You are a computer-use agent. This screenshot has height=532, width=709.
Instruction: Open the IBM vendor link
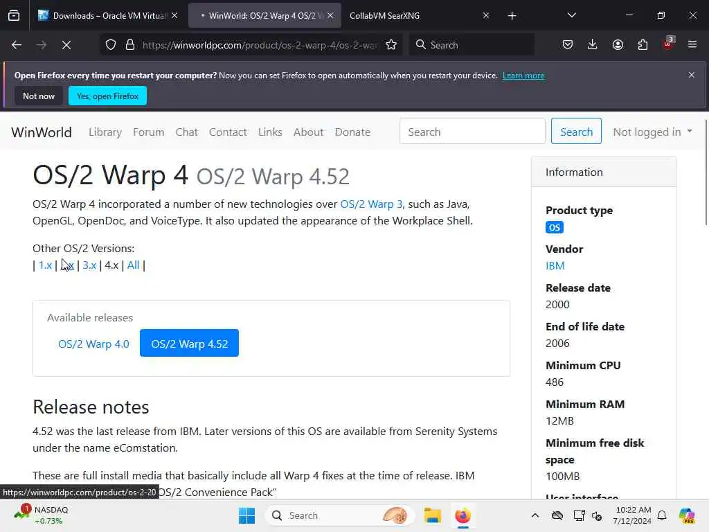pos(555,265)
